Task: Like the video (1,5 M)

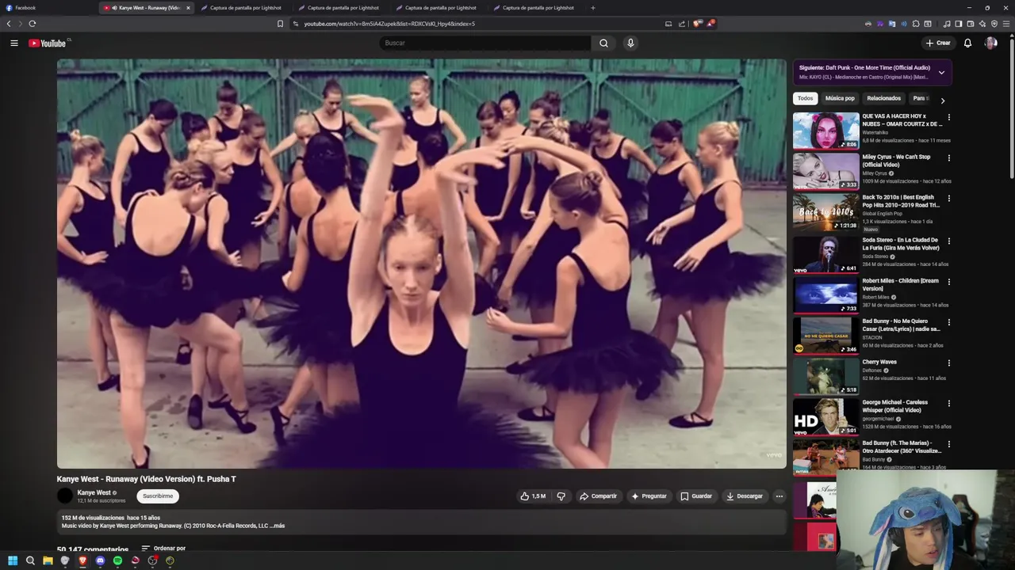Action: pyautogui.click(x=533, y=496)
